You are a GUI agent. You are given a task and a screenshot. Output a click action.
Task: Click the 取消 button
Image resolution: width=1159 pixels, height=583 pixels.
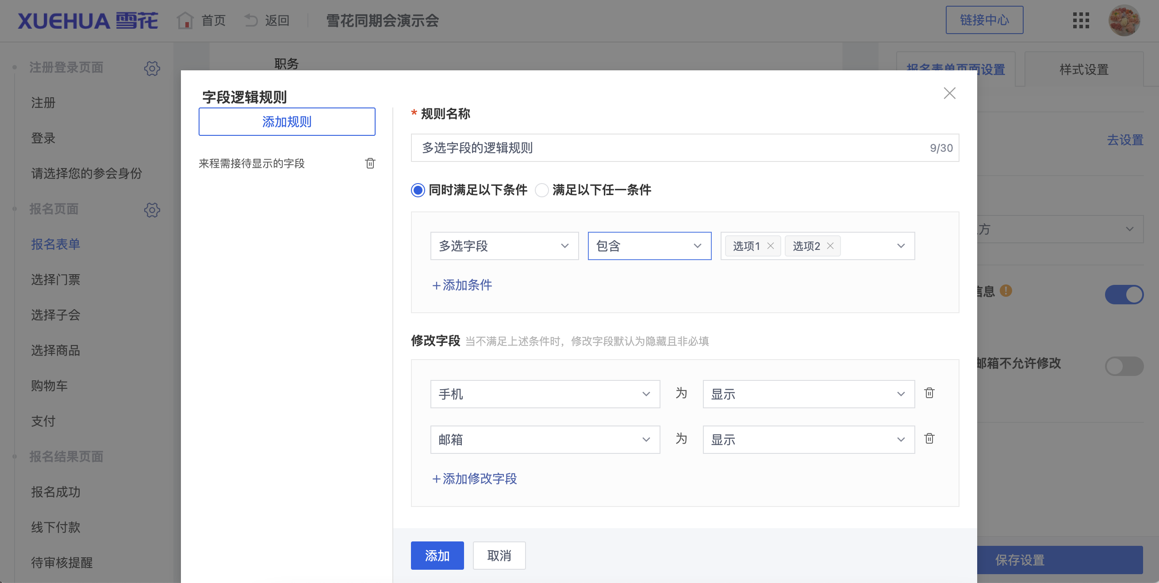pos(499,556)
